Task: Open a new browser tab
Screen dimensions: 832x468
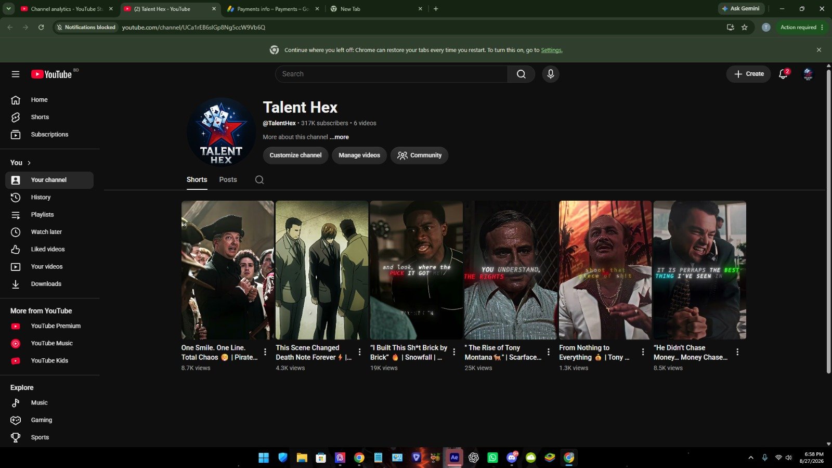Action: [x=436, y=9]
